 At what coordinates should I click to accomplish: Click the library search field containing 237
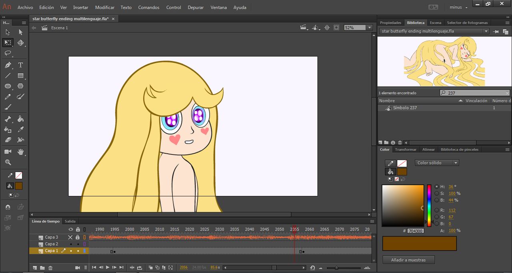point(474,93)
